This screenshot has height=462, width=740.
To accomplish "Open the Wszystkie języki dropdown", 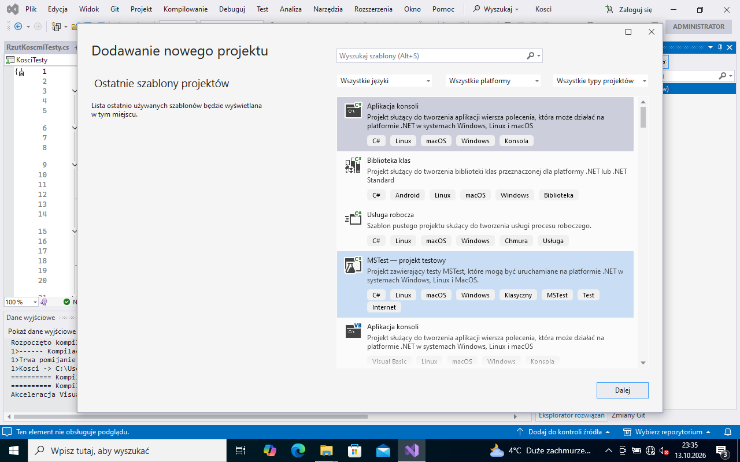I will 384,81.
